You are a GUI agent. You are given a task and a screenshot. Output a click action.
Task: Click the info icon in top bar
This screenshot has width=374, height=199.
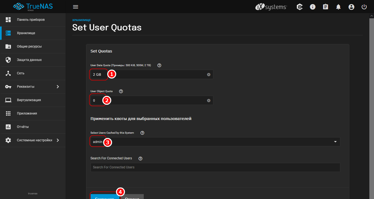click(313, 7)
